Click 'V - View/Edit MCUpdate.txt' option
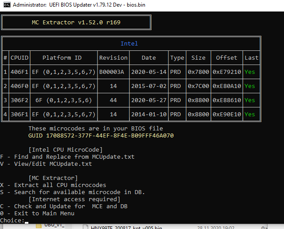Screen dimensions: 284x229 click(46, 164)
